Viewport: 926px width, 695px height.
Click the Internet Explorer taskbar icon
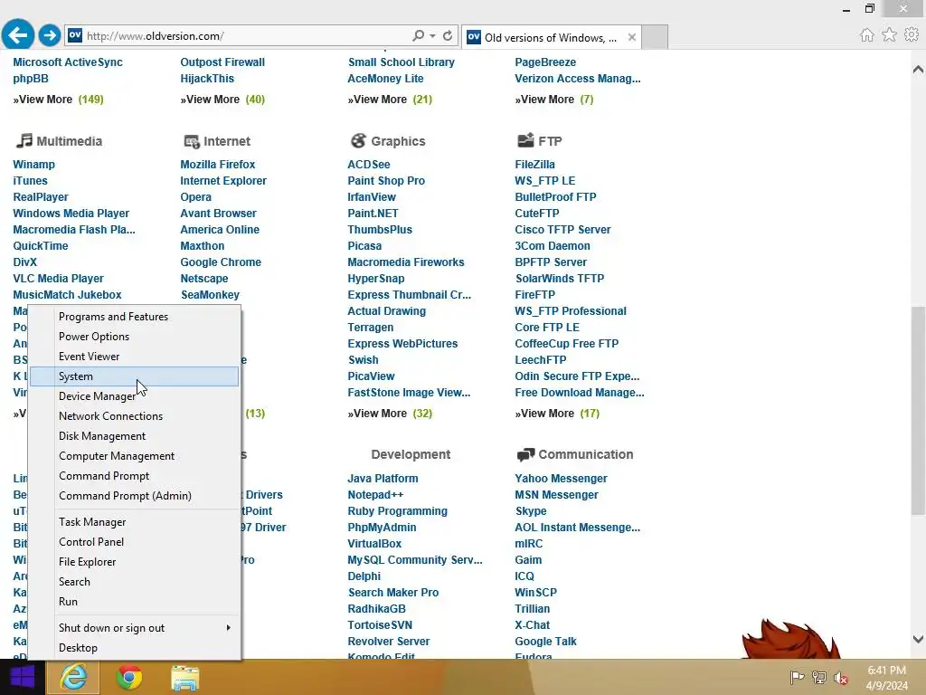click(x=73, y=677)
